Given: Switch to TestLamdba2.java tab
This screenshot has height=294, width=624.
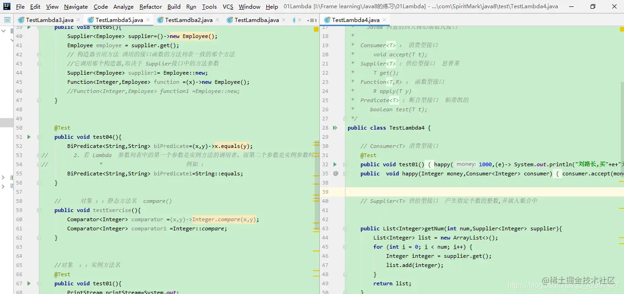Looking at the screenshot, I should coord(188,20).
